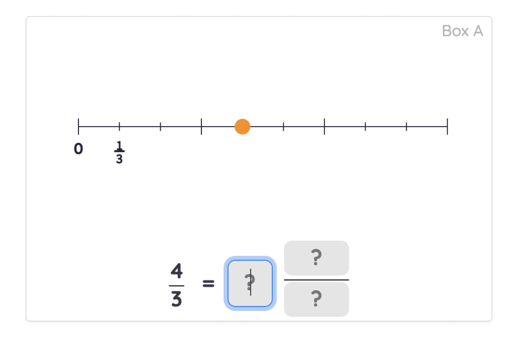Click the tick mark immediately left of the orange dot

[201, 126]
